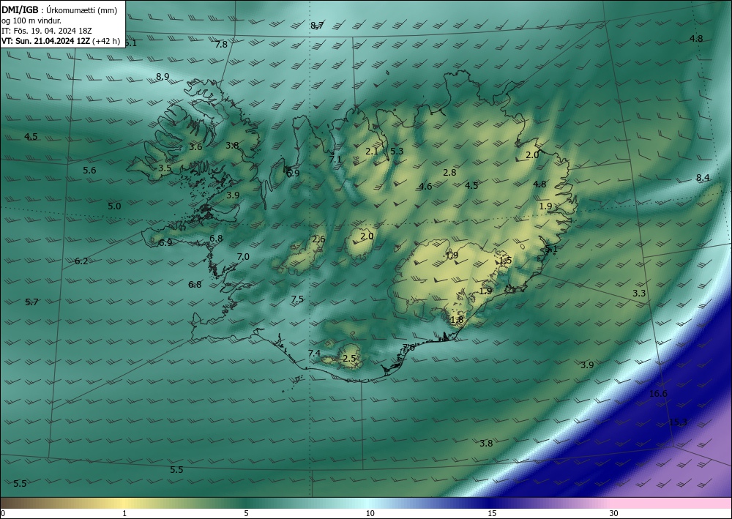Viewport: 732px width, 519px height.
Task: Click the 3.5 value in the Westfjords
Action: pos(165,168)
